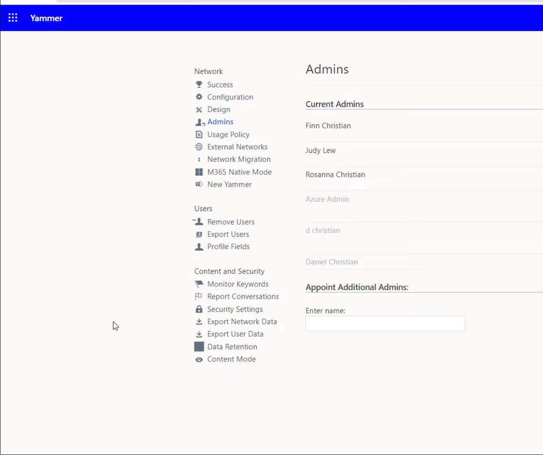Click the greyed Azure Admin entry

pyautogui.click(x=327, y=199)
